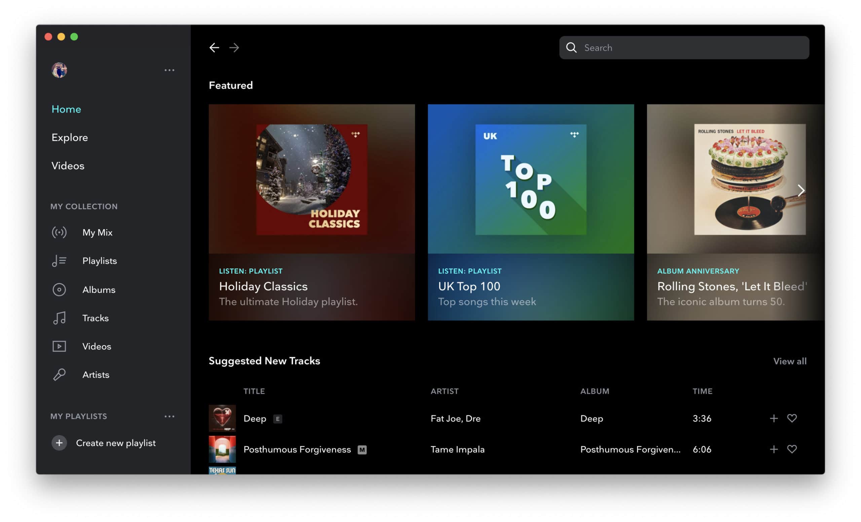This screenshot has height=522, width=861.
Task: Go back using the left arrow
Action: tap(214, 47)
